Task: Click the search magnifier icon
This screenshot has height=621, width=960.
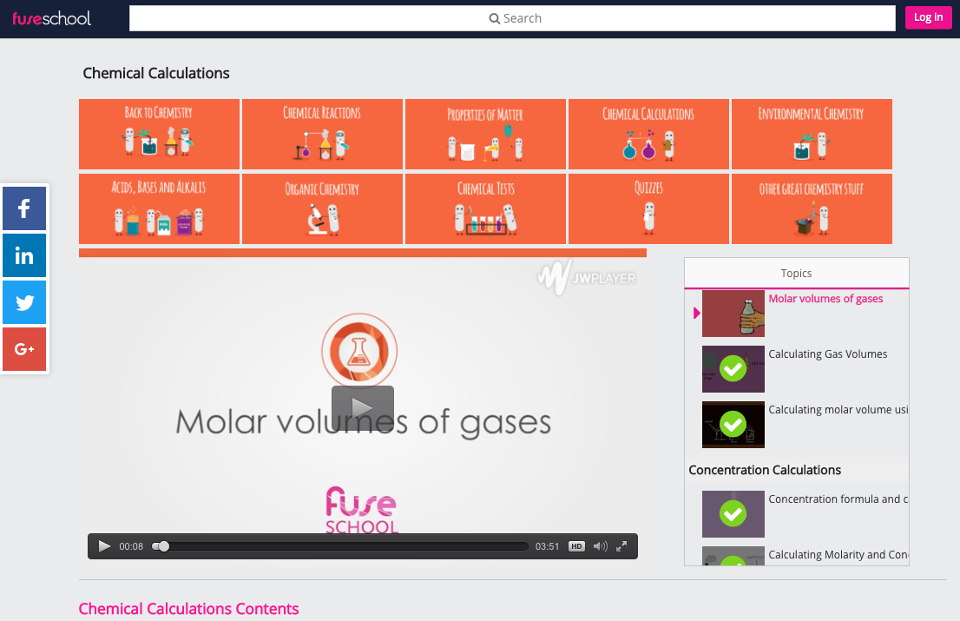Action: tap(495, 17)
